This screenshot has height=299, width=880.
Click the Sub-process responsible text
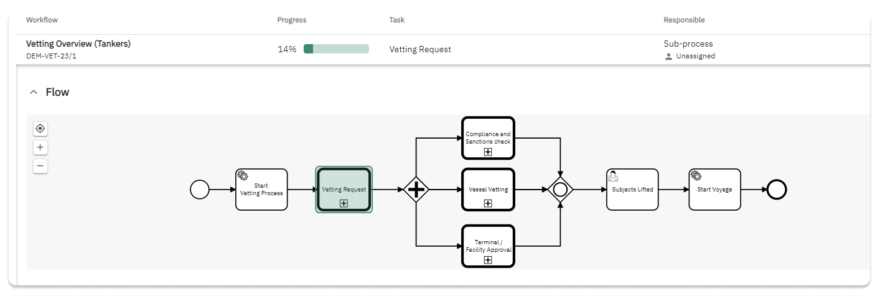click(x=688, y=44)
